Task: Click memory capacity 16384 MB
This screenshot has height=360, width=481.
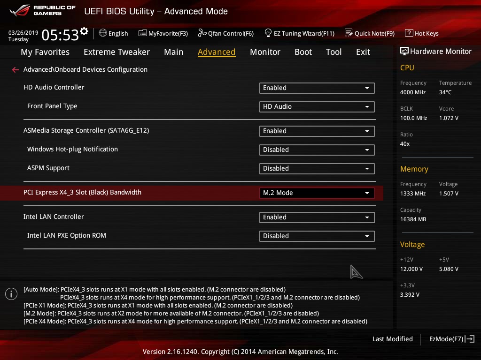Action: coord(413,219)
